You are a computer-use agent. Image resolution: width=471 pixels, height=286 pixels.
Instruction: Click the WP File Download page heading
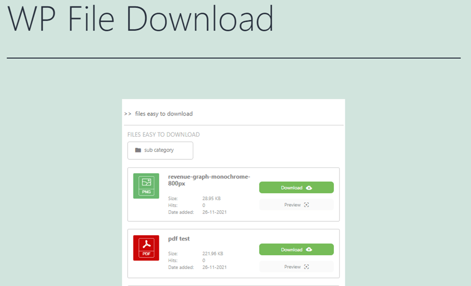coord(140,19)
